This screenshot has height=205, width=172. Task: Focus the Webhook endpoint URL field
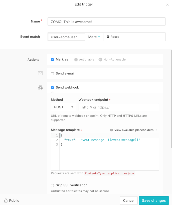pyautogui.click(x=119, y=107)
